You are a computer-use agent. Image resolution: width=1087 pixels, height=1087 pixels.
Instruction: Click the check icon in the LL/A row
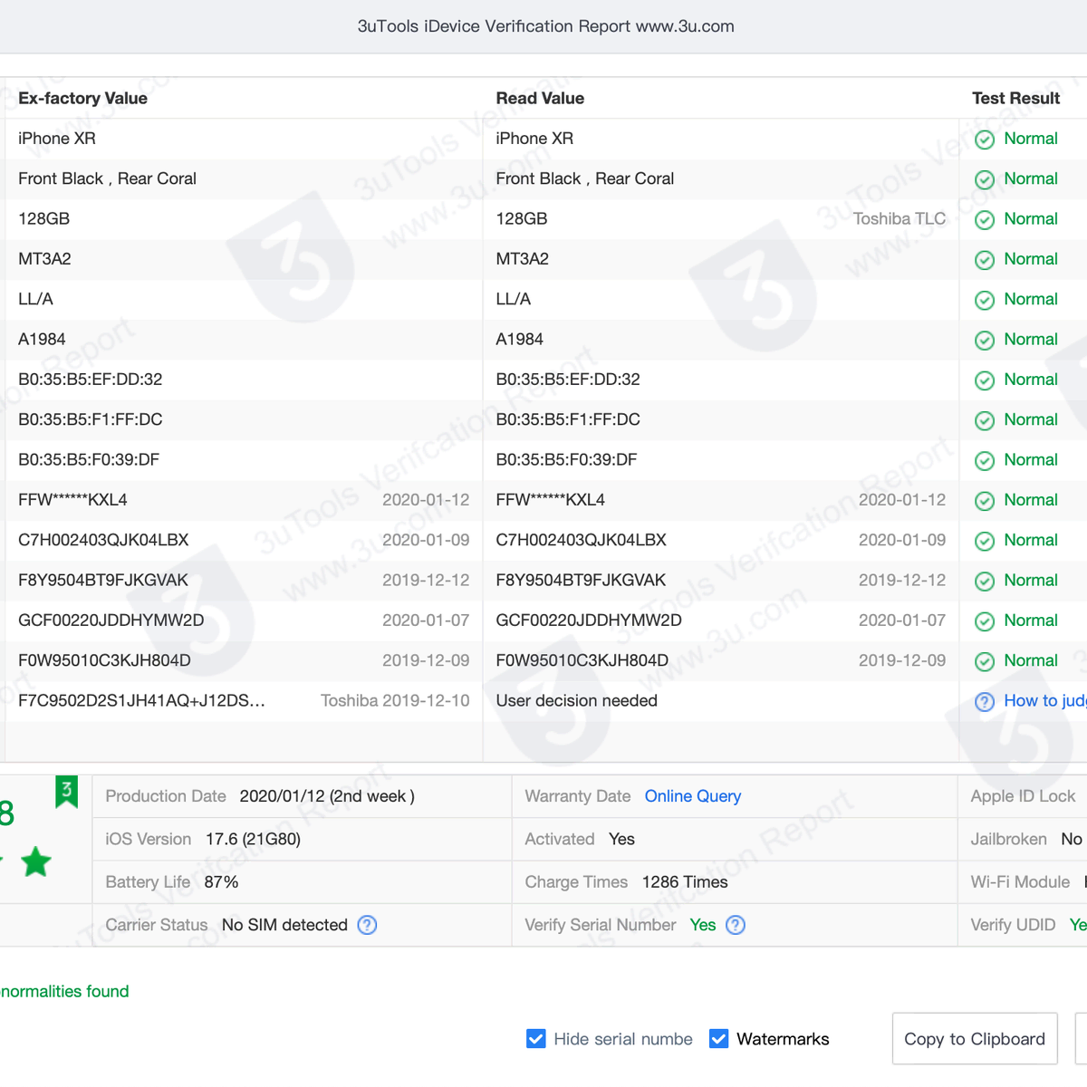point(985,300)
